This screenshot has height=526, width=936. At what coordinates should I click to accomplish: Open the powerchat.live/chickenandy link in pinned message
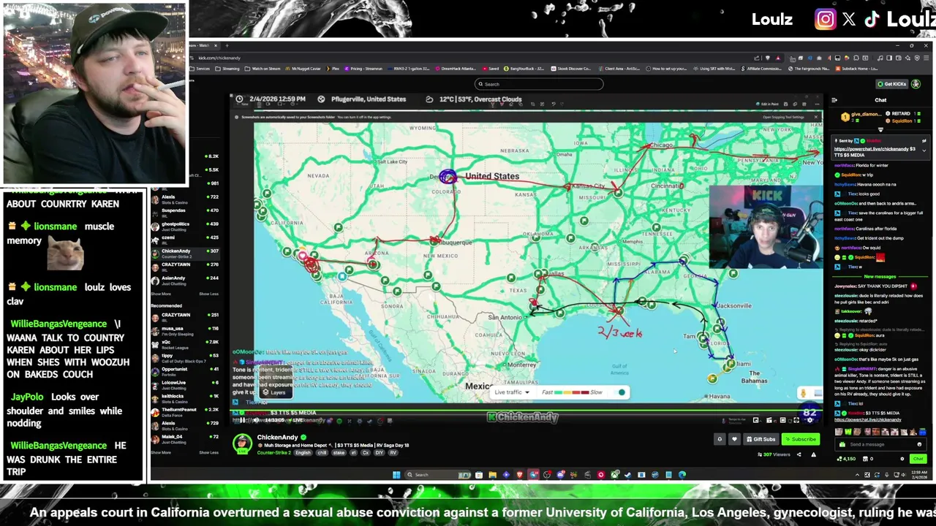pyautogui.click(x=871, y=149)
